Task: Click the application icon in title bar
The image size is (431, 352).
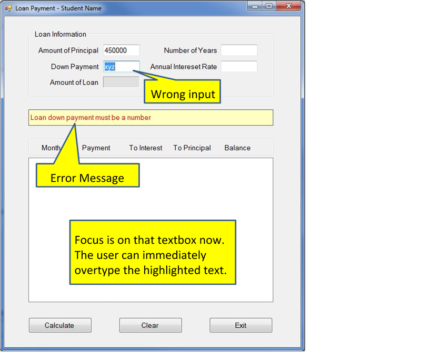Action: click(x=8, y=8)
